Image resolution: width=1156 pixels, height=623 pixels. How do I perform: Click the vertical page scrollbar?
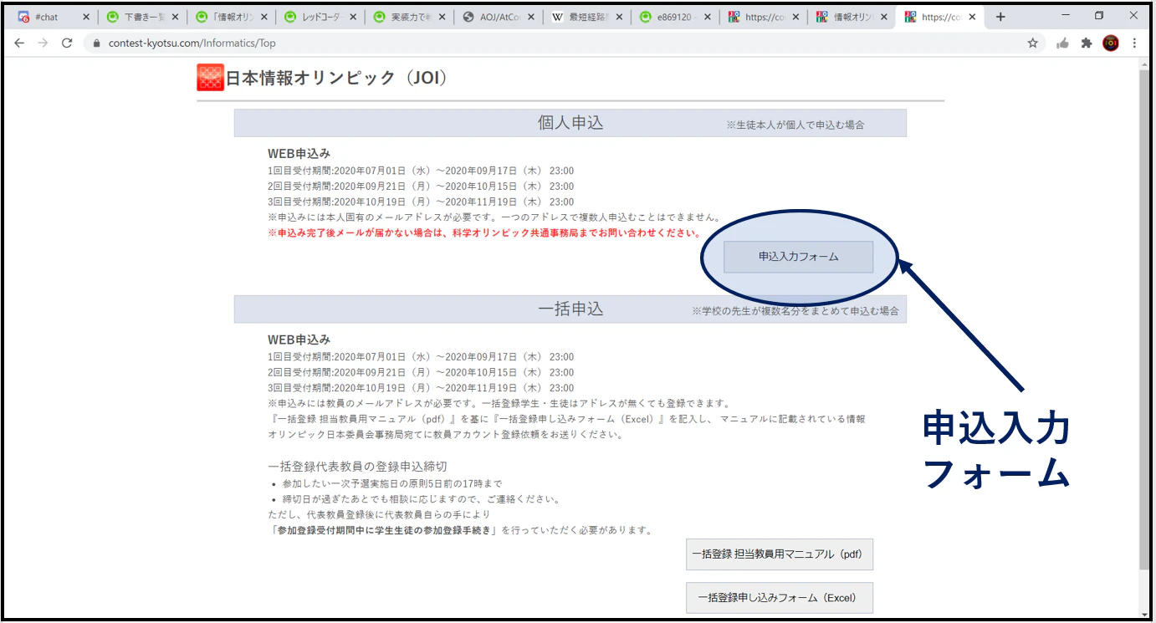(1145, 318)
